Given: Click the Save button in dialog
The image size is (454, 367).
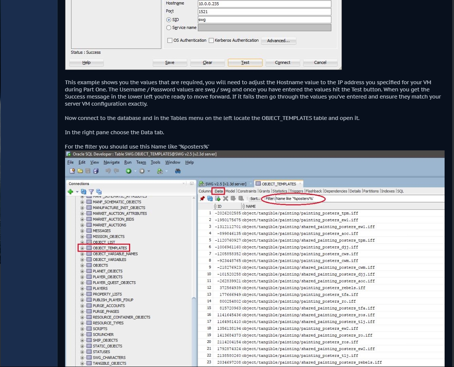Looking at the screenshot, I should click(170, 62).
